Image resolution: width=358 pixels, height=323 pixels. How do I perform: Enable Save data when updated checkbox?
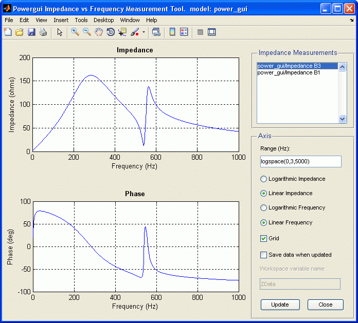(263, 255)
